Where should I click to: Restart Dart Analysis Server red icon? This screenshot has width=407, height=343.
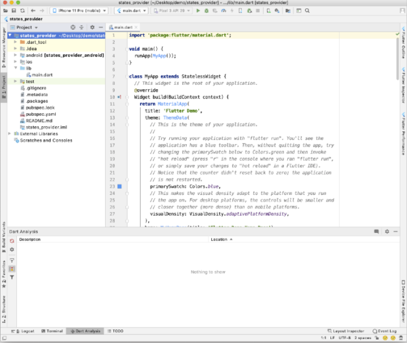point(12,241)
